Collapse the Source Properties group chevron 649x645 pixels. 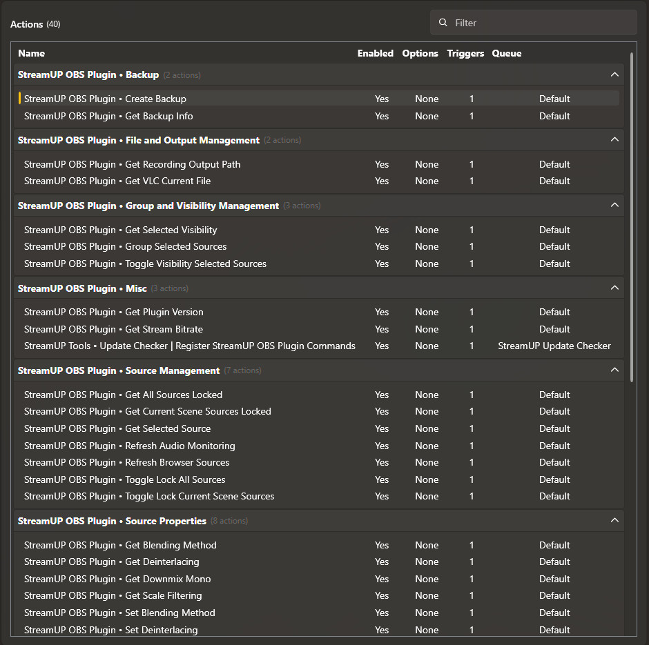point(614,520)
